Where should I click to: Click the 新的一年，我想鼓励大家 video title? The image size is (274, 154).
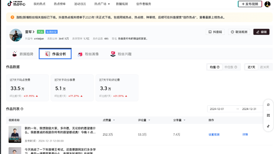click(60, 130)
